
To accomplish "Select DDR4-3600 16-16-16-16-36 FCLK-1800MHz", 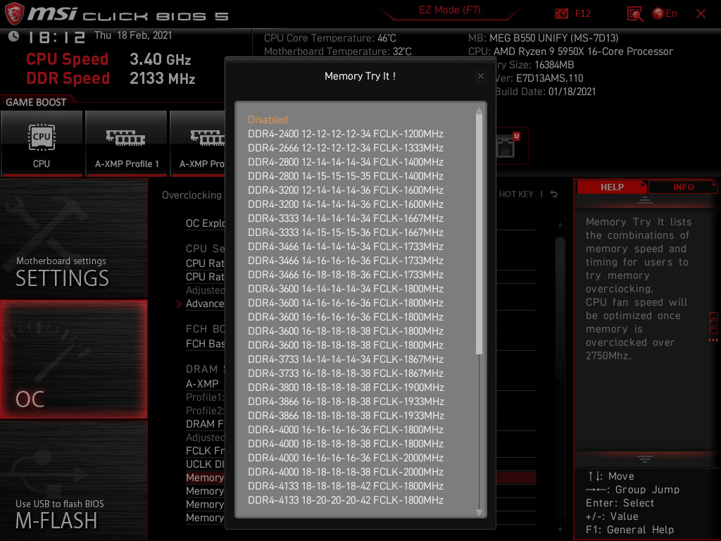I will point(346,317).
